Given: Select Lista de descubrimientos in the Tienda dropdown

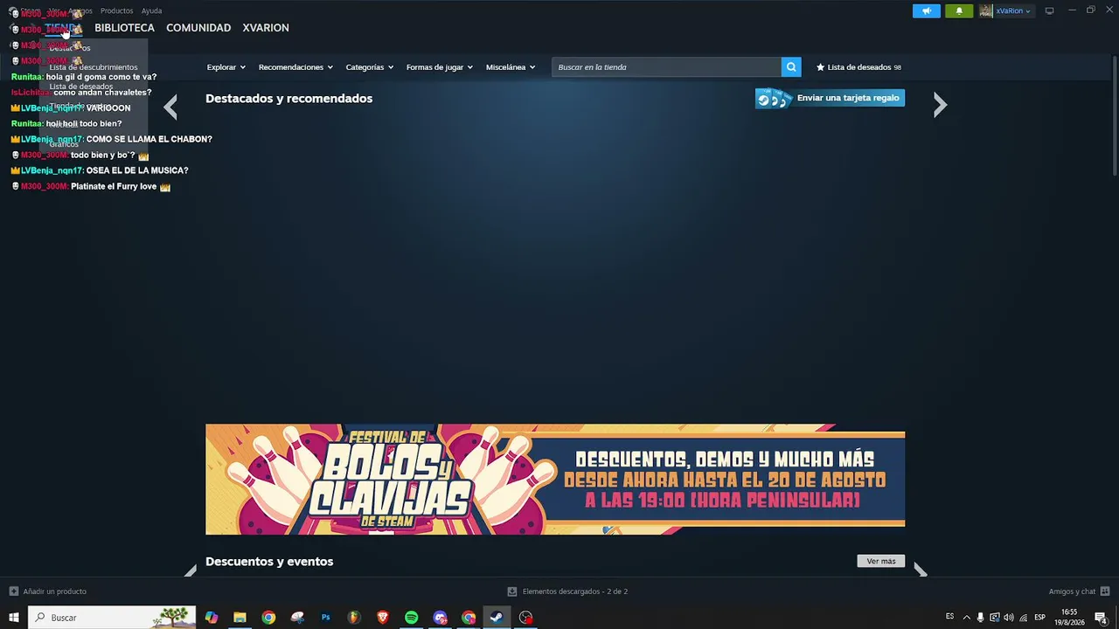Looking at the screenshot, I should click(x=94, y=67).
